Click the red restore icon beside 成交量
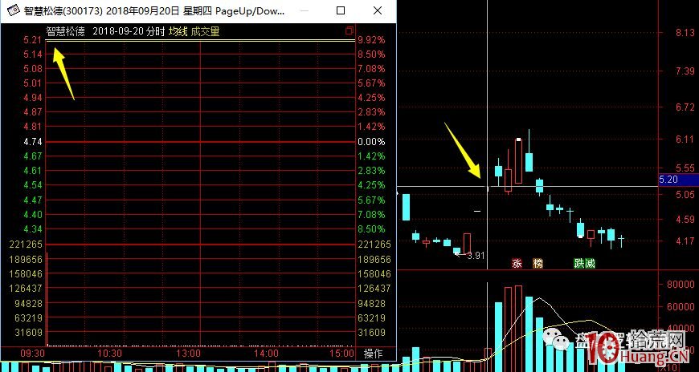The image size is (699, 372). [349, 30]
